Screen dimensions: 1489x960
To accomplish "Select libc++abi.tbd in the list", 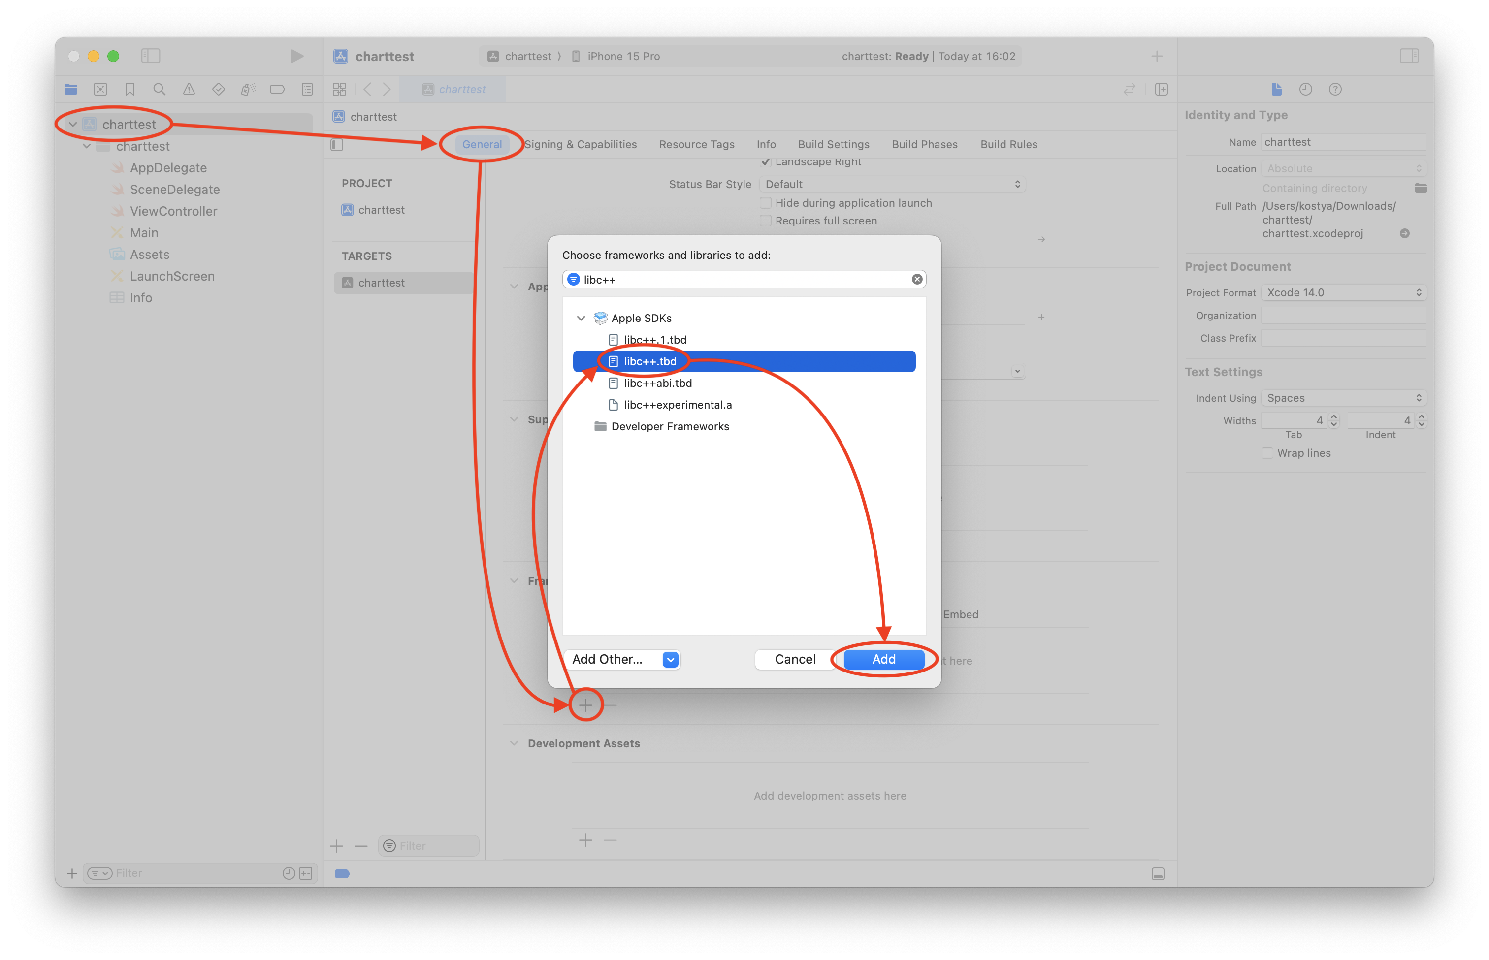I will click(x=744, y=384).
